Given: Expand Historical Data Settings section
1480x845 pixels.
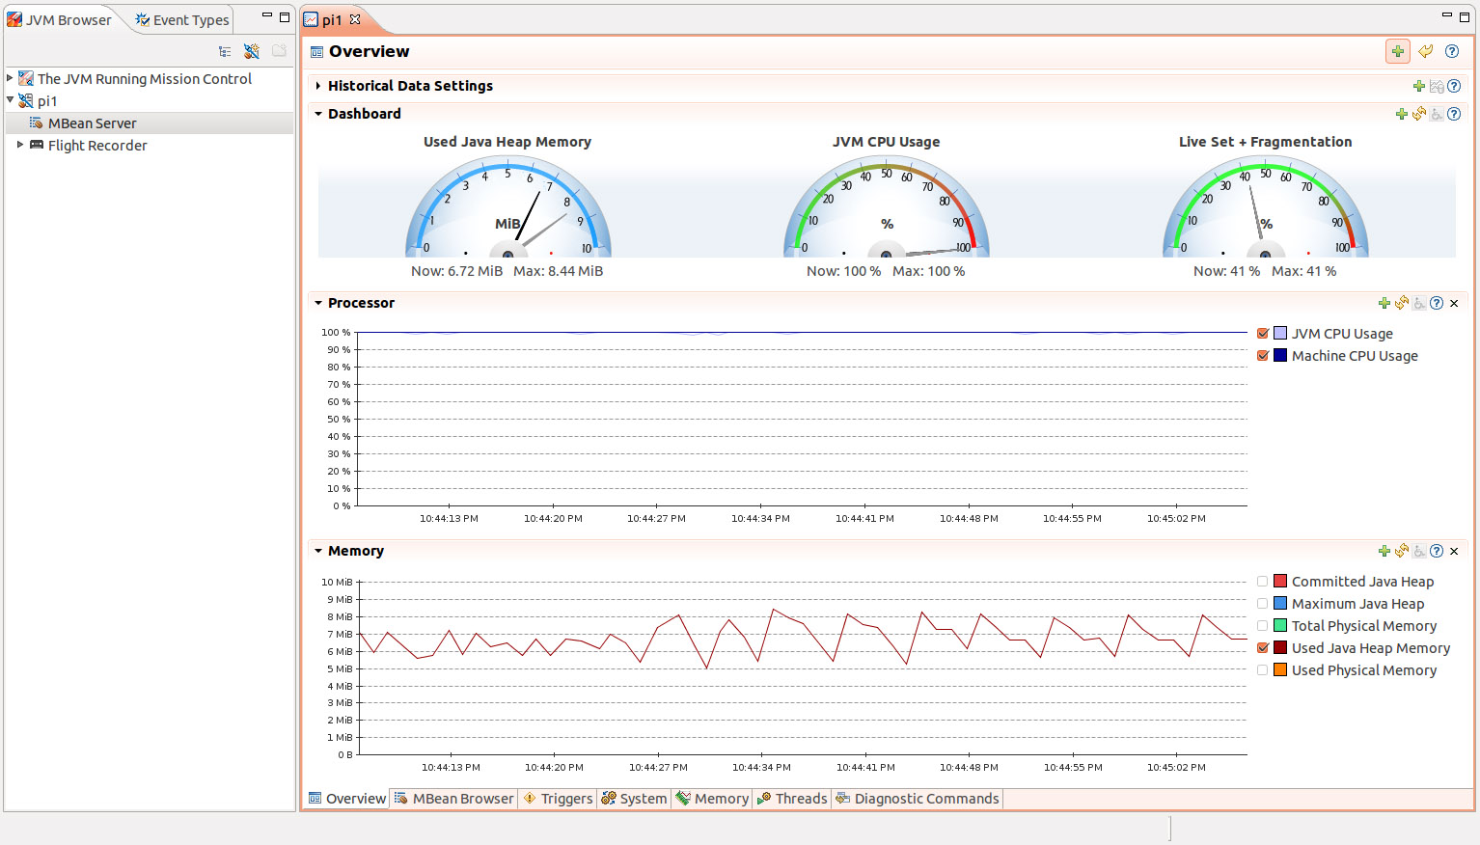Looking at the screenshot, I should tap(318, 86).
